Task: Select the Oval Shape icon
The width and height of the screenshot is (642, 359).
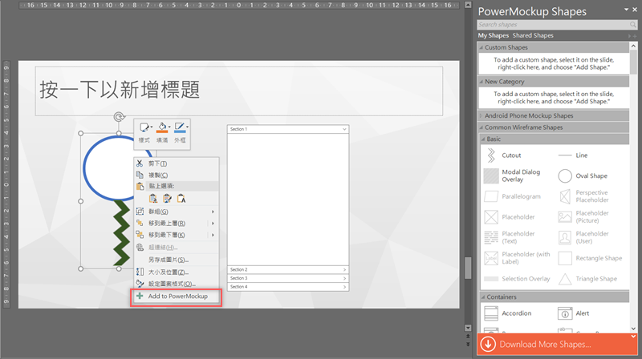Action: point(565,175)
